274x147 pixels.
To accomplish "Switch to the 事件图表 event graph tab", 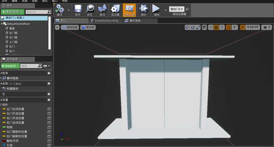I will click(x=140, y=21).
